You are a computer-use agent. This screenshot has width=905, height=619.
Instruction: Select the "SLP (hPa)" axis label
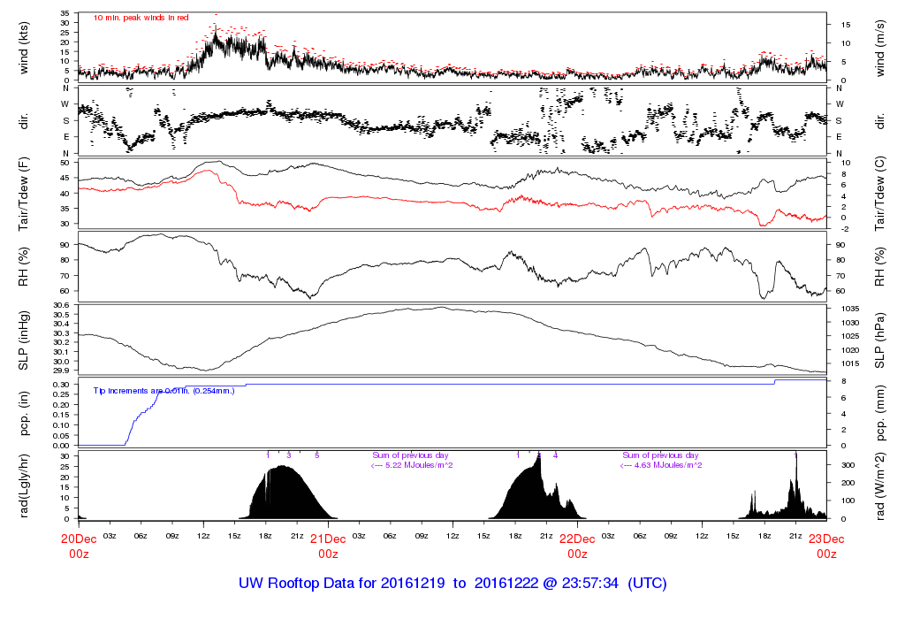click(x=879, y=340)
